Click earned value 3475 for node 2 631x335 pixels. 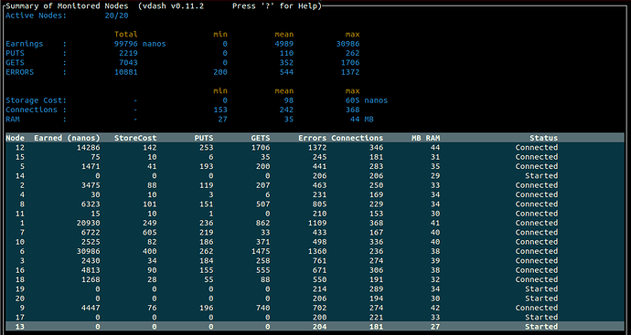pyautogui.click(x=88, y=185)
